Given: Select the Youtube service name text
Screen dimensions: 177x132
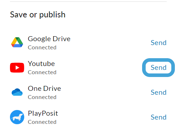Looking at the screenshot, I should click(x=41, y=64).
